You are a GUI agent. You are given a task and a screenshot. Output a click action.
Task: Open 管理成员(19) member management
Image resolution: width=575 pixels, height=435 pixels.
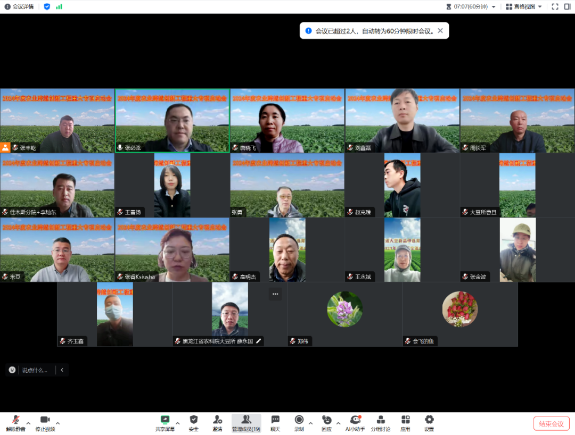tap(246, 422)
